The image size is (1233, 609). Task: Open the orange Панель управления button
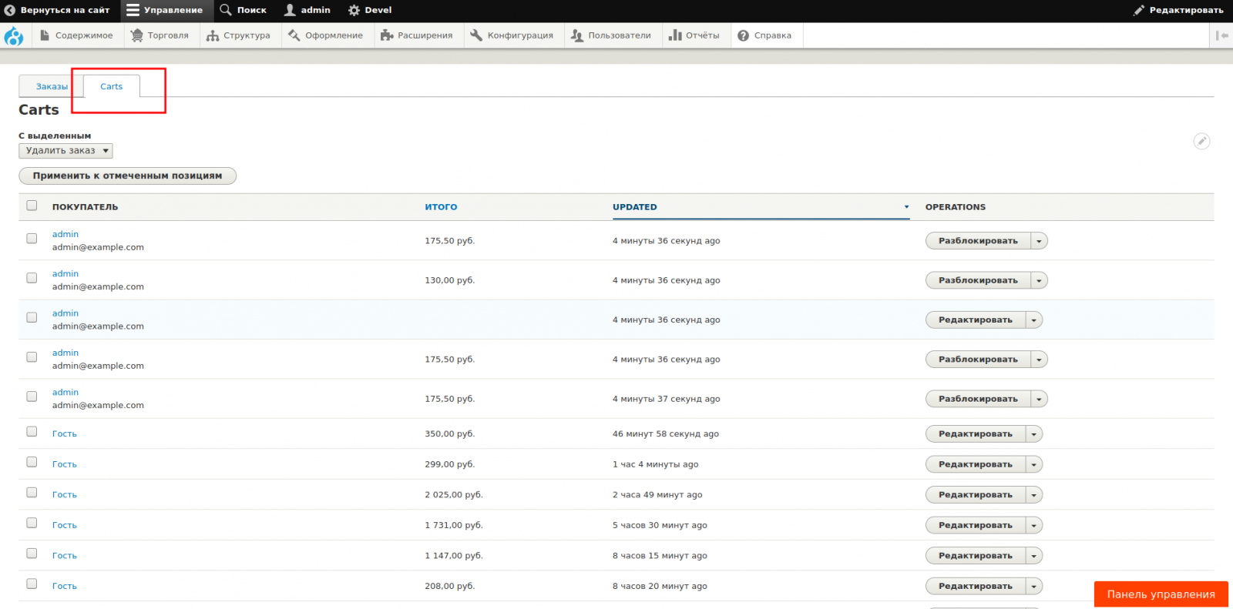[1161, 594]
